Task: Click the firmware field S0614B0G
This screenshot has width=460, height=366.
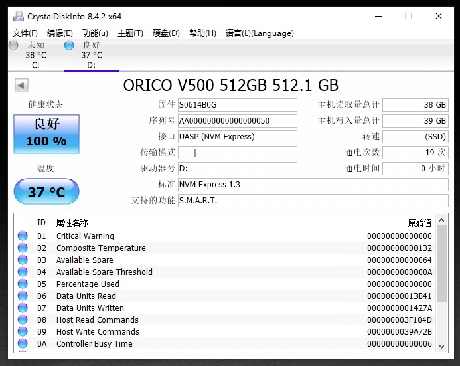Action: coord(238,105)
